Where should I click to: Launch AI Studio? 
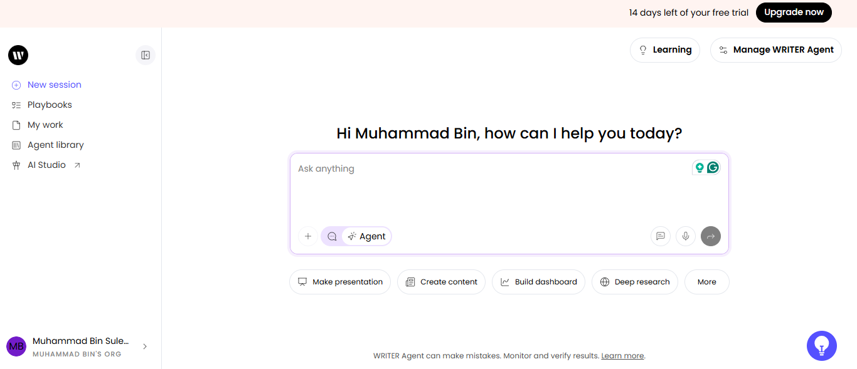[46, 165]
